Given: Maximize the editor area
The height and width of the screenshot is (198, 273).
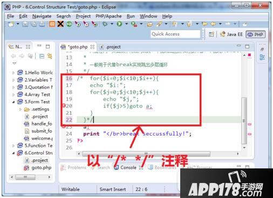Looking at the screenshot, I should click(248, 46).
